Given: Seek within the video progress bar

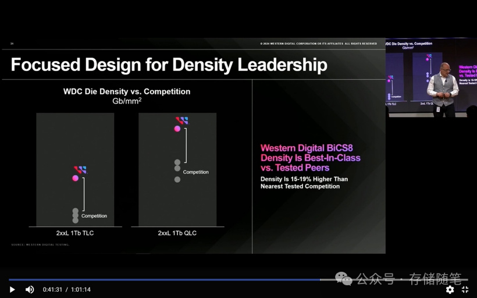Looking at the screenshot, I should click(238, 279).
